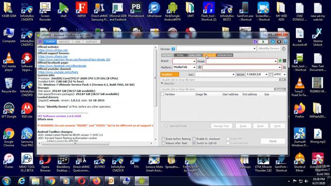Launch Google Chrome desktop shortcut

[x=9, y=137]
